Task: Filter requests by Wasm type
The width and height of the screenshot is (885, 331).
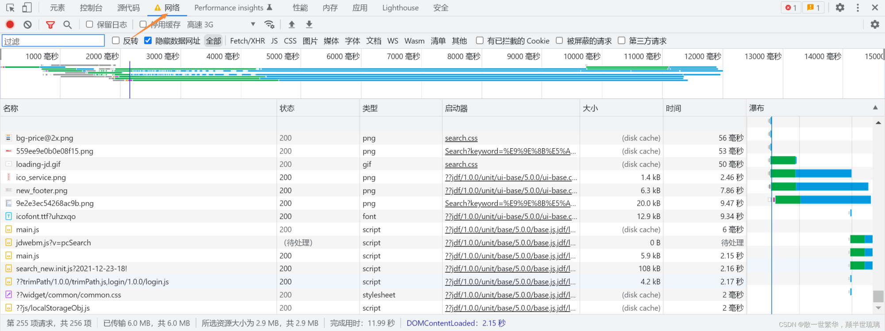Action: pos(415,41)
